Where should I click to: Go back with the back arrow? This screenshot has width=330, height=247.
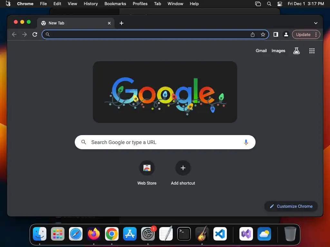coord(14,34)
